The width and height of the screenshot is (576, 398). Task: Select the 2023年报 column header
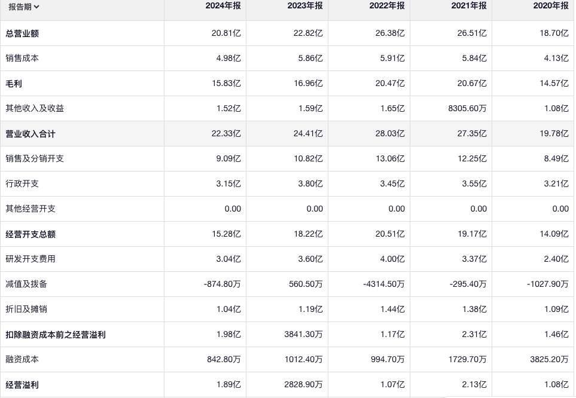305,5
